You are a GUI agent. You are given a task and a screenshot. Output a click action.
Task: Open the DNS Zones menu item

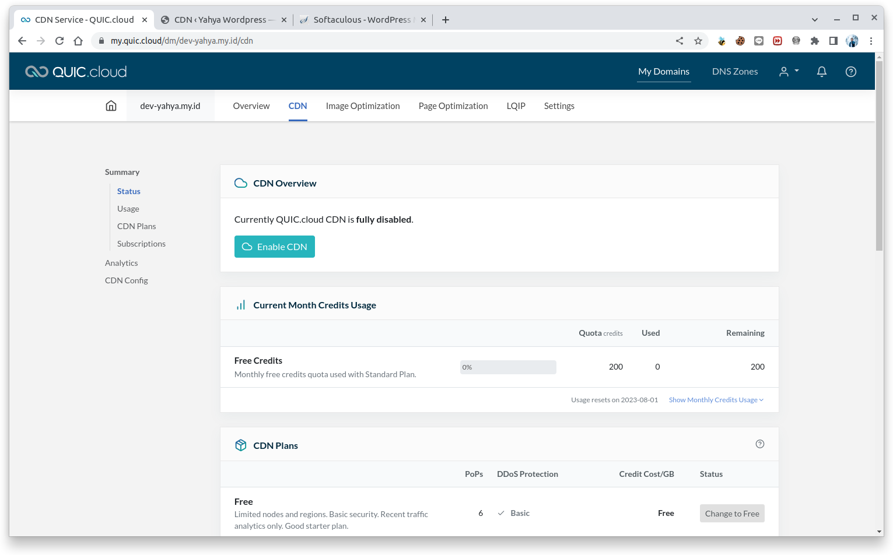(734, 71)
